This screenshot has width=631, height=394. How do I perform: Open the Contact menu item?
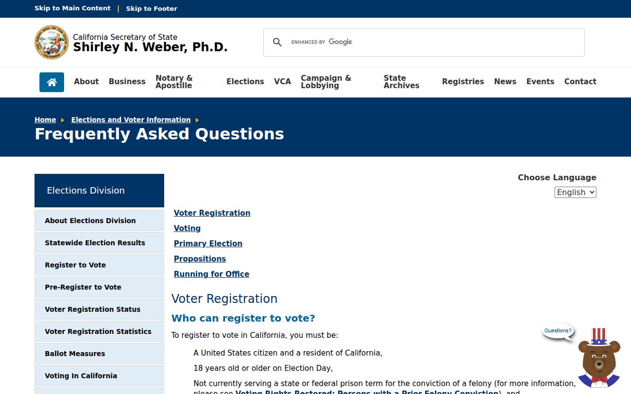click(580, 82)
